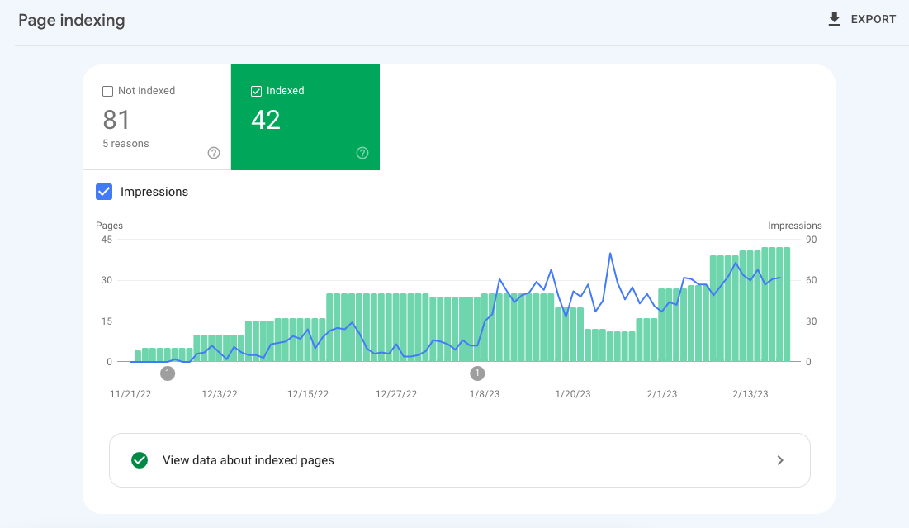This screenshot has width=909, height=528.
Task: Open help for Indexed pages
Action: tap(362, 153)
